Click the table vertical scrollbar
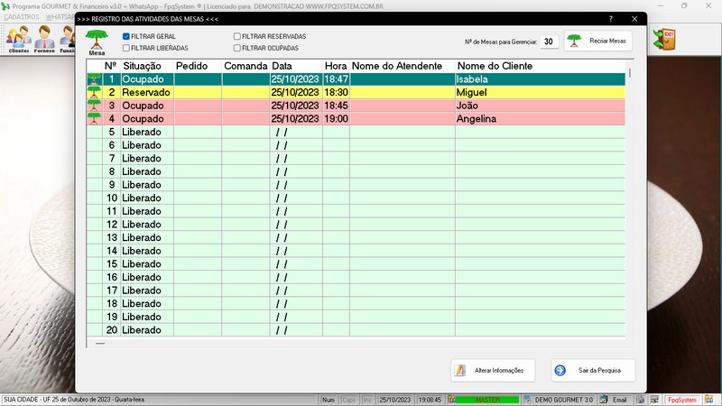This screenshot has height=406, width=722. click(629, 198)
